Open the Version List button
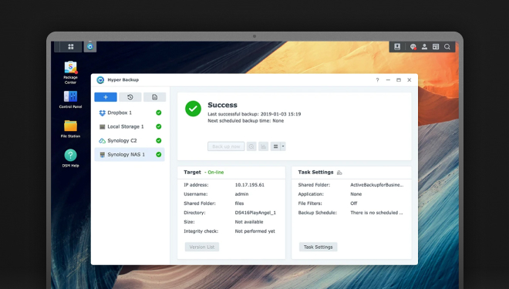This screenshot has width=509, height=289. (202, 247)
